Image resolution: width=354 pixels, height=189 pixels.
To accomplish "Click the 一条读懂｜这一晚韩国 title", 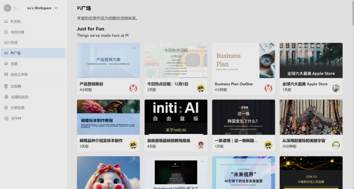I will click(x=236, y=141).
